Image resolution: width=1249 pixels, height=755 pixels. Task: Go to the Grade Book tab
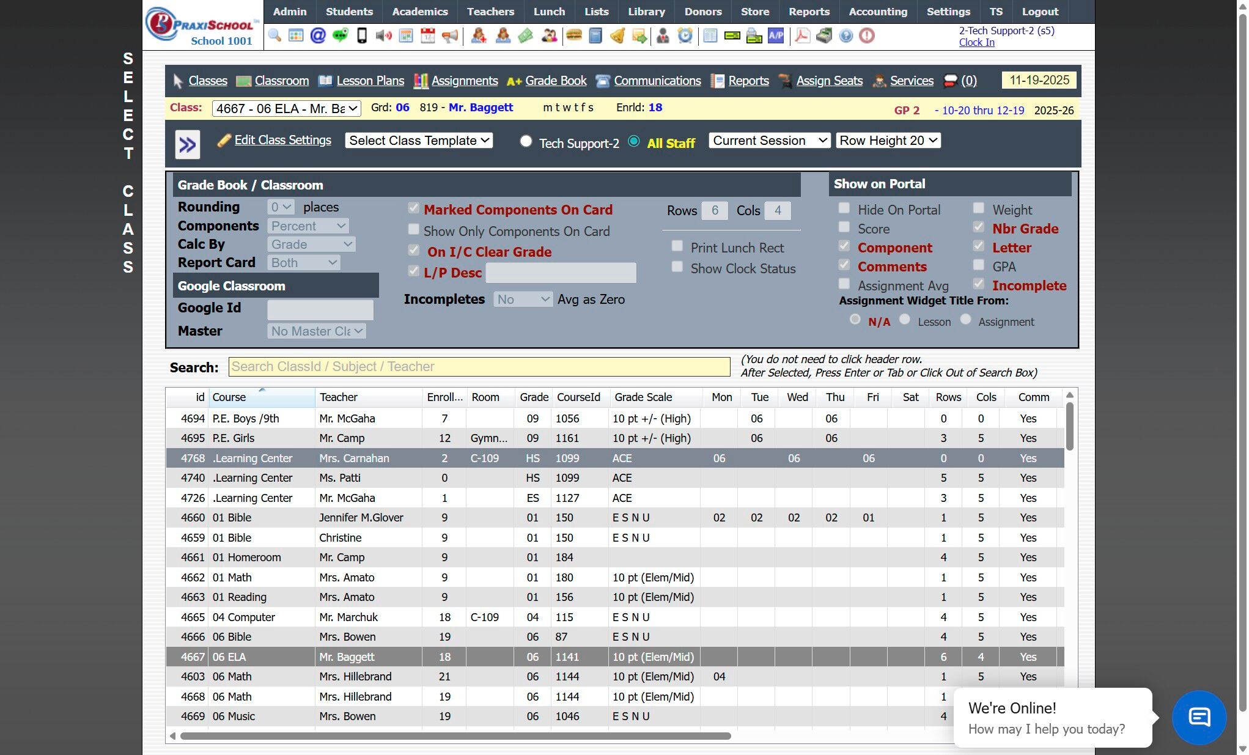[x=555, y=81]
